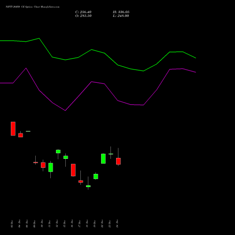The image size is (235, 235).
Task: Select the 10 Dec date label
Action: click(42, 224)
